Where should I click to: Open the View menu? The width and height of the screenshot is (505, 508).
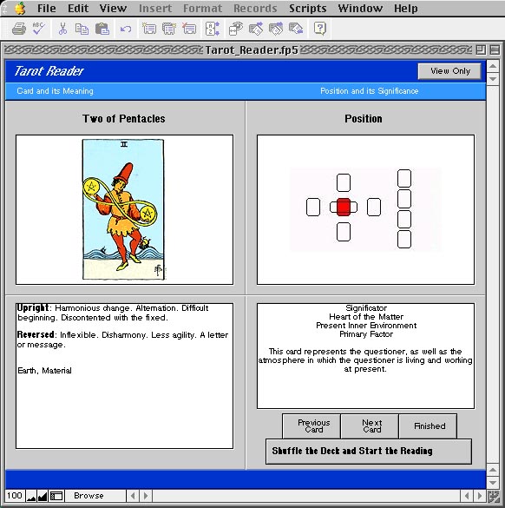pos(113,9)
